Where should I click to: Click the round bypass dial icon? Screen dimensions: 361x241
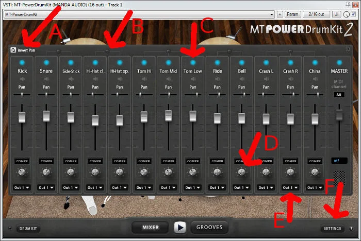(346, 14)
